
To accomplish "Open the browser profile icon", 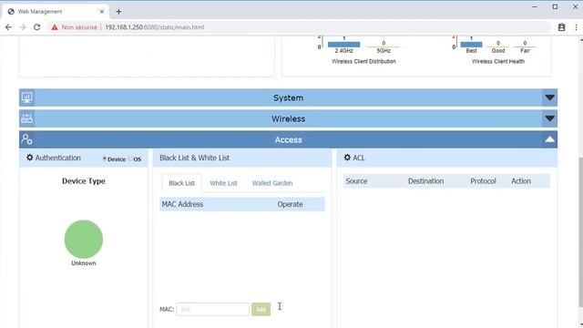I will coord(561,27).
